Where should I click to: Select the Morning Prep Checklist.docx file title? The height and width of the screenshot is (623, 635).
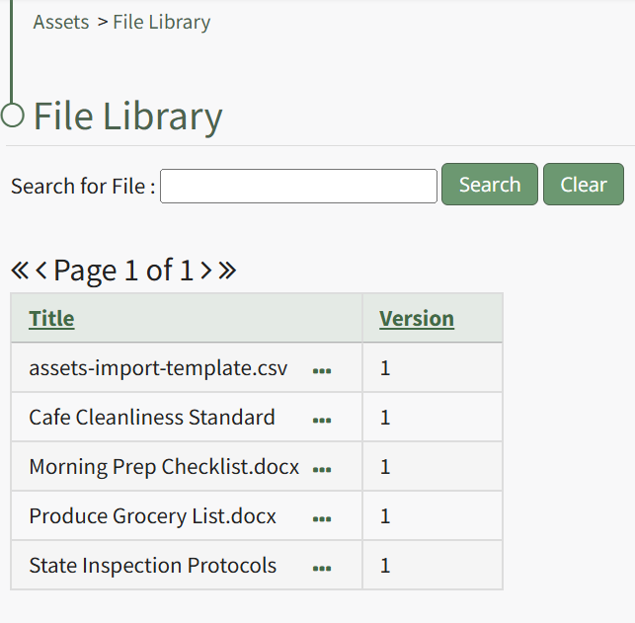[x=164, y=467]
